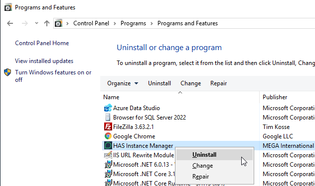Choose Change in the context menu
315x186 pixels.
[x=214, y=166]
